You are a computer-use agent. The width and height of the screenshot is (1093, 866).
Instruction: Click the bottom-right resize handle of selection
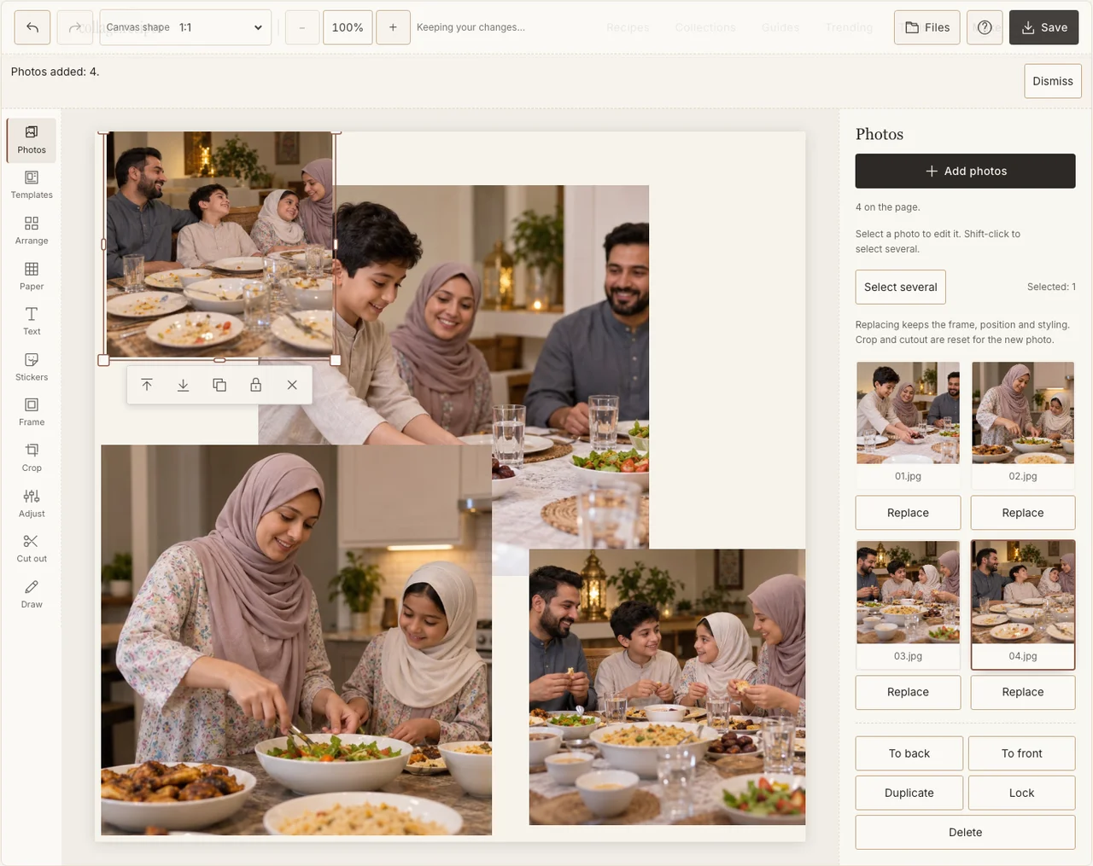click(336, 360)
